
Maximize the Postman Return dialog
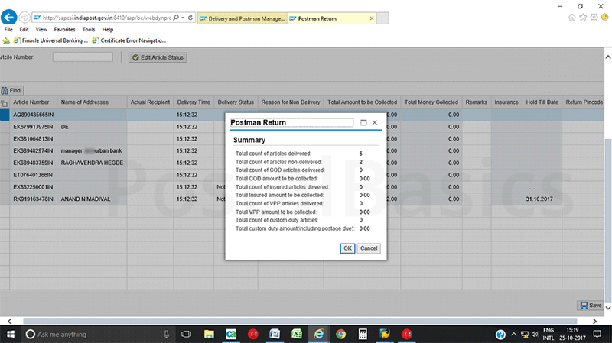(363, 123)
